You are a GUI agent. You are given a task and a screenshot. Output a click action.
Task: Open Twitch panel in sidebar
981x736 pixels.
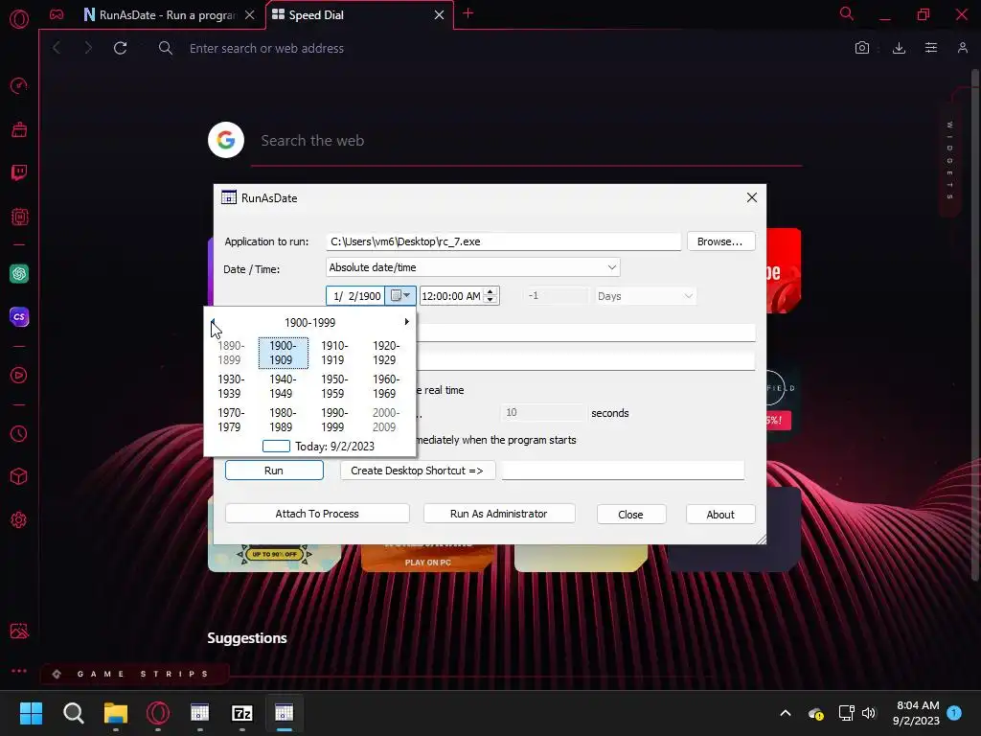click(19, 172)
